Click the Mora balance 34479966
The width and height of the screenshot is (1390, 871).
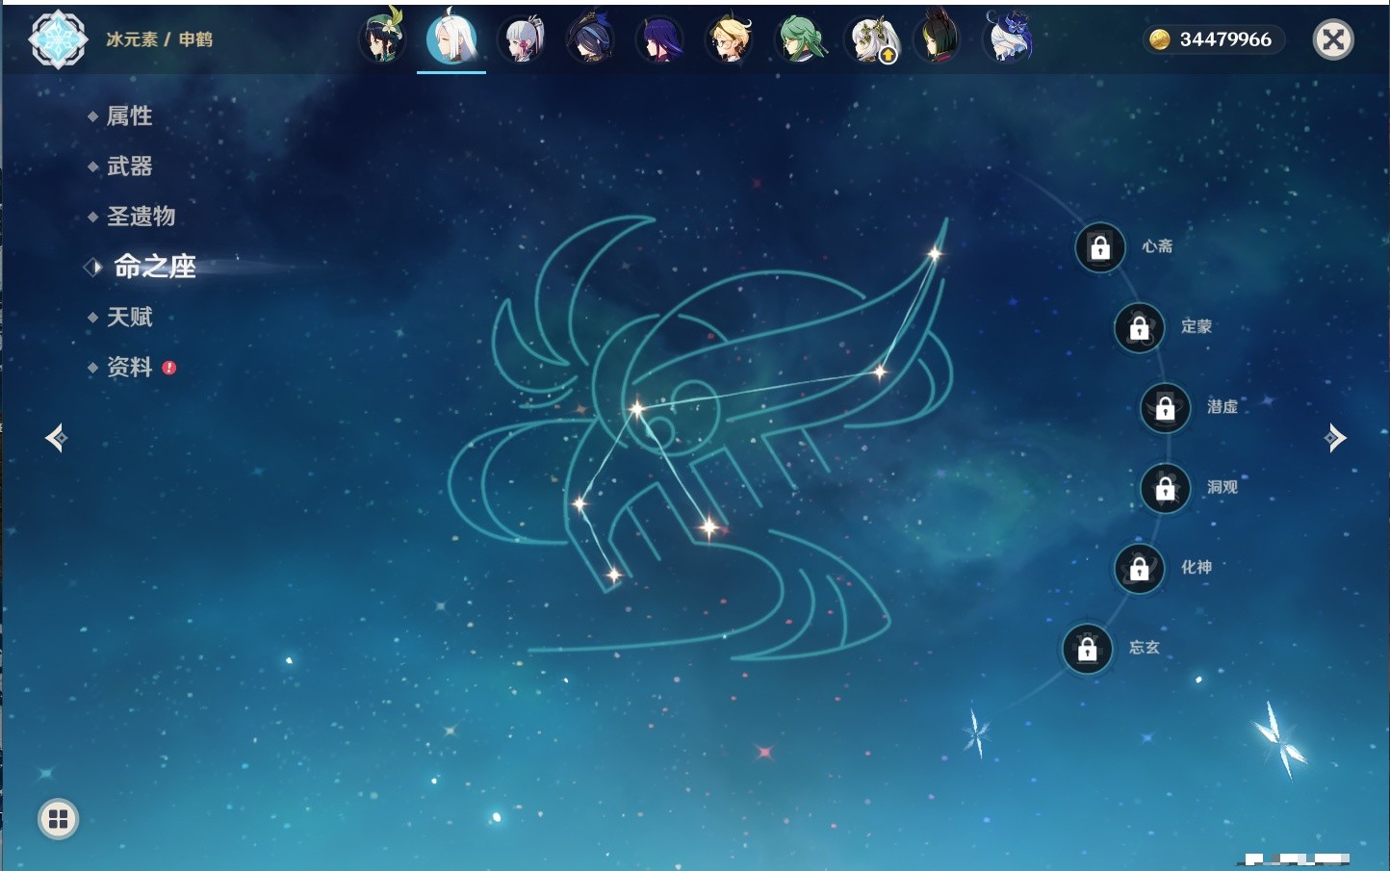pyautogui.click(x=1225, y=39)
